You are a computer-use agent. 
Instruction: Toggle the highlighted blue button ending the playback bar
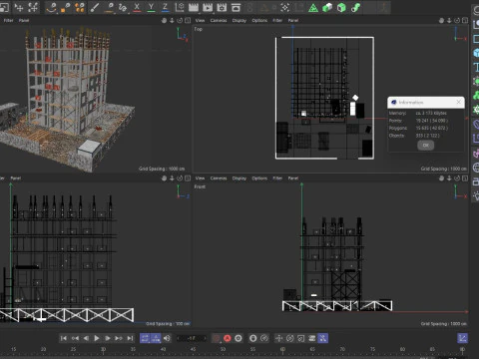click(322, 338)
